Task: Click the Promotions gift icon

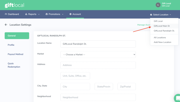Action: coord(47,14)
